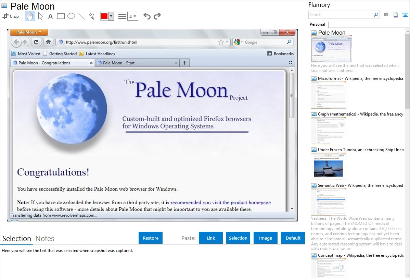Click the red color swatch
Viewport: 410px width, 278px height.
click(104, 16)
